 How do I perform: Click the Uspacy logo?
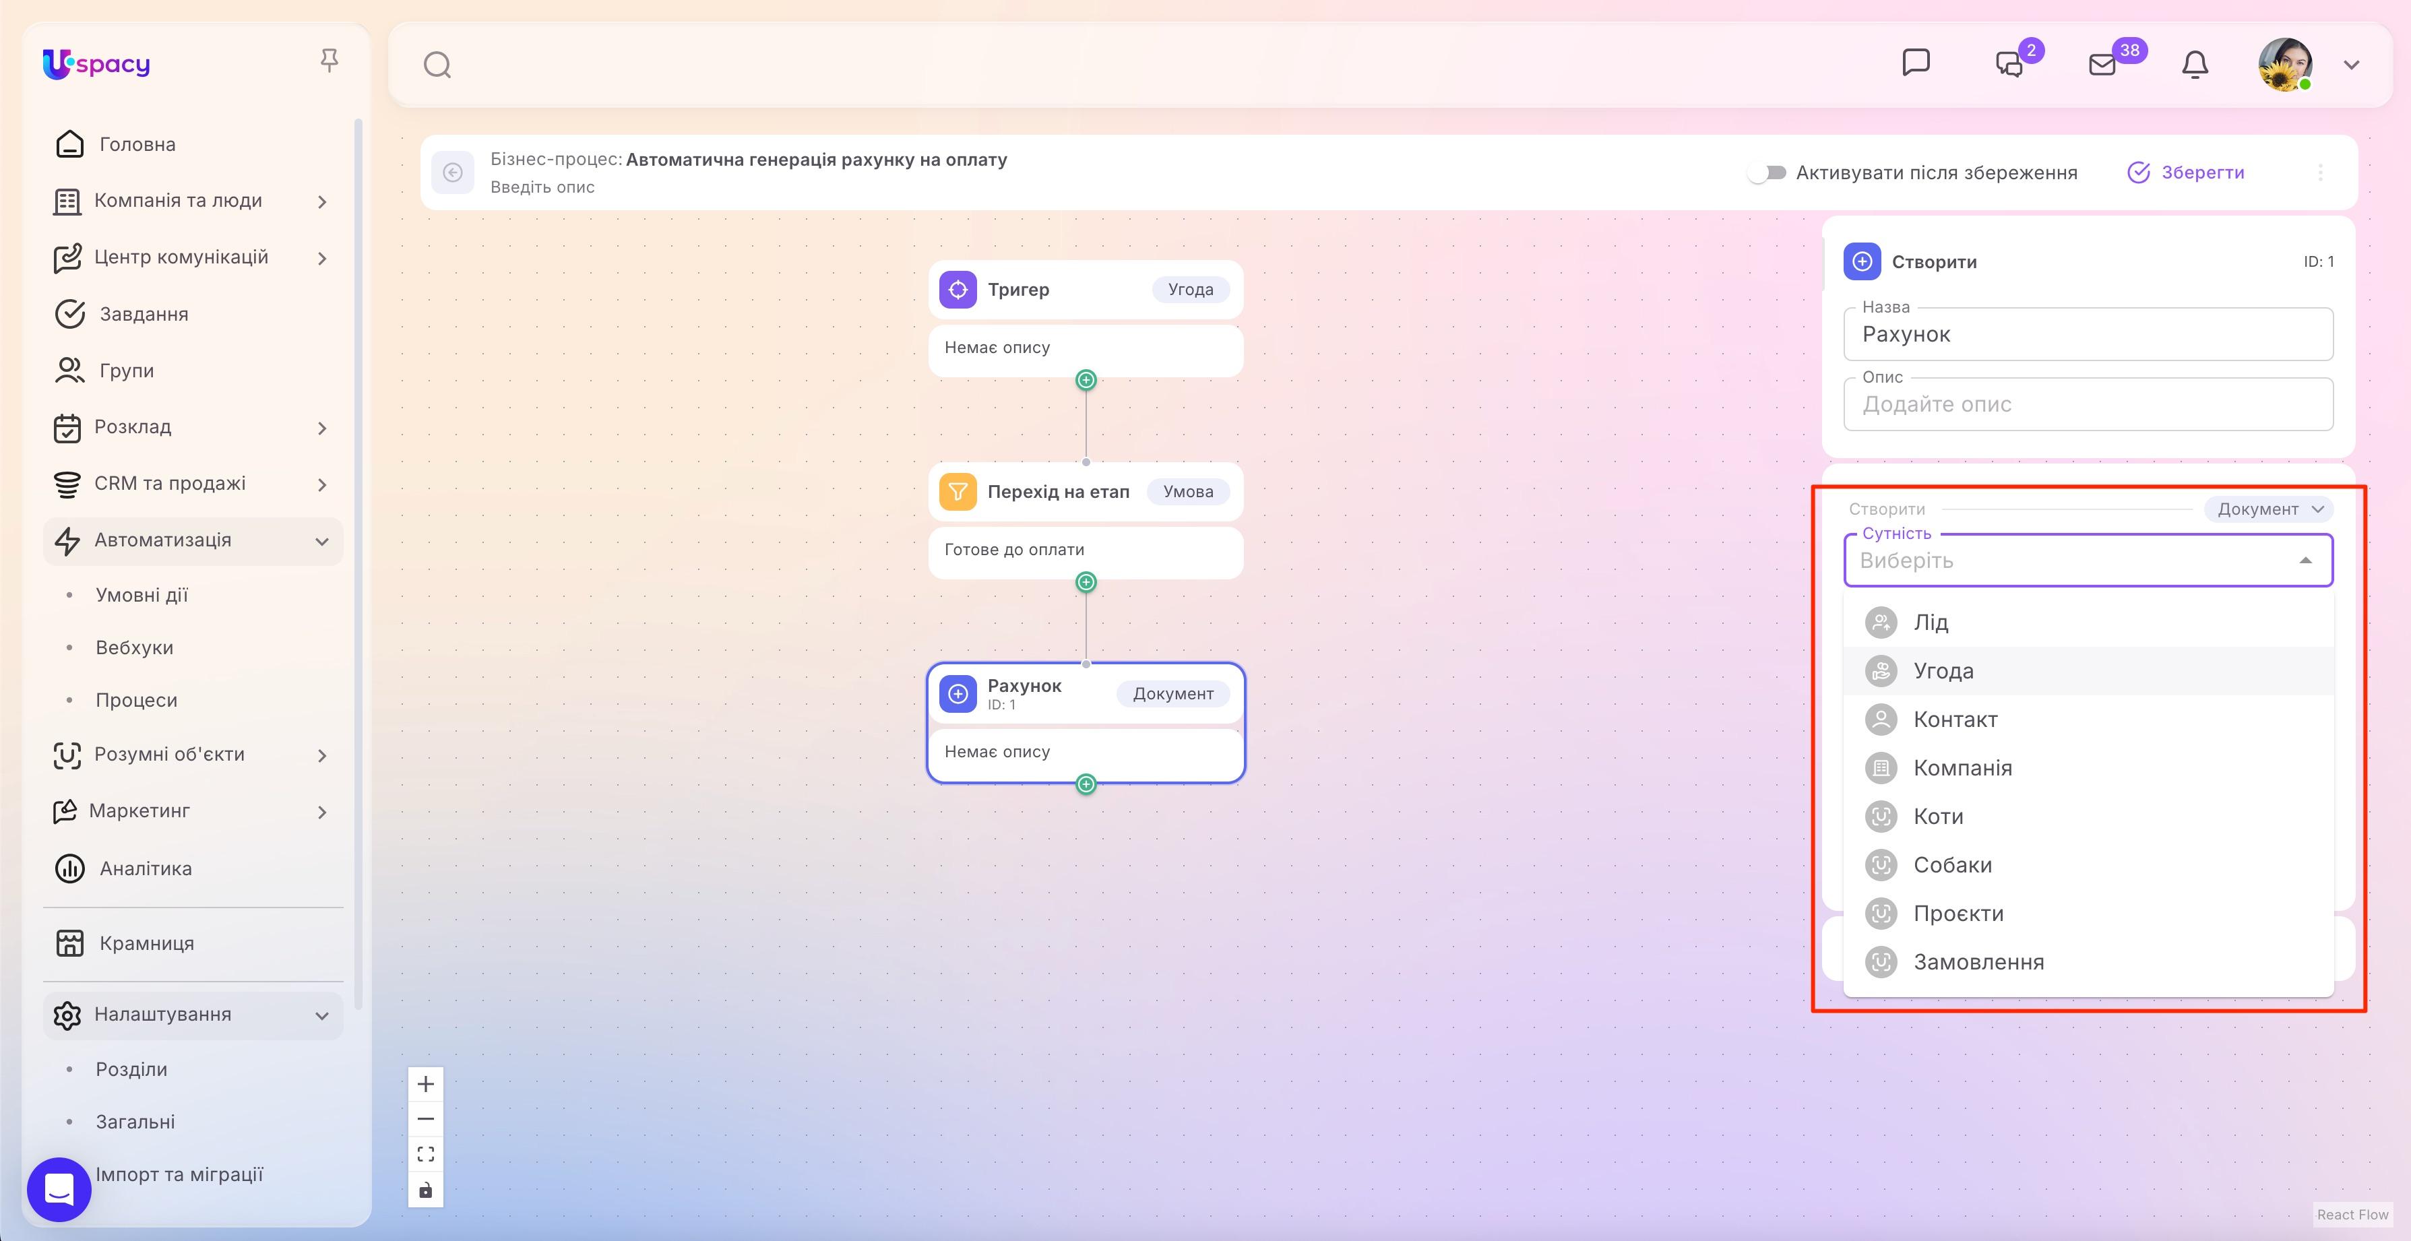(x=96, y=63)
